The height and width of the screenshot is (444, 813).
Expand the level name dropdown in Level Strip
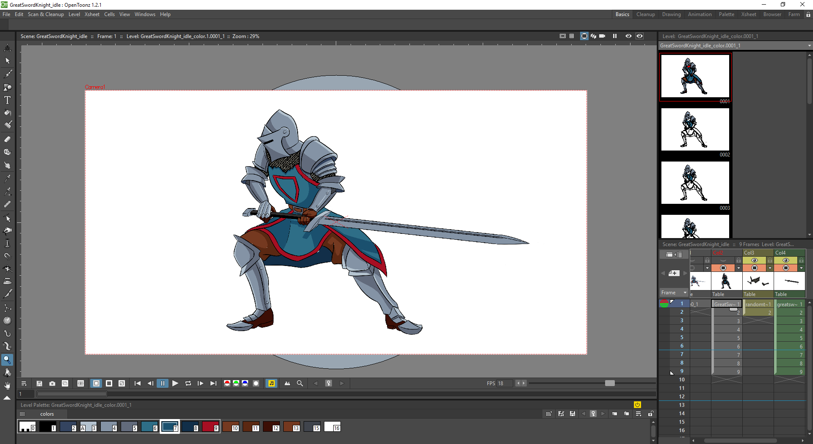(809, 46)
